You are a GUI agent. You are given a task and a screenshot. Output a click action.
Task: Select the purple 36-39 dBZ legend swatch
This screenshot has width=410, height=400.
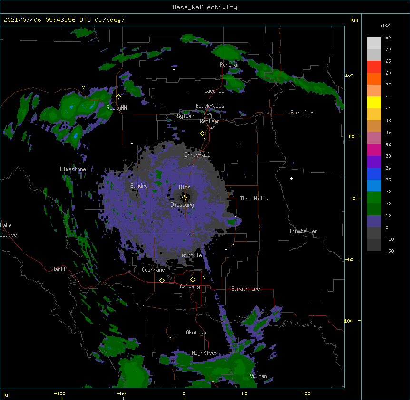click(x=374, y=162)
